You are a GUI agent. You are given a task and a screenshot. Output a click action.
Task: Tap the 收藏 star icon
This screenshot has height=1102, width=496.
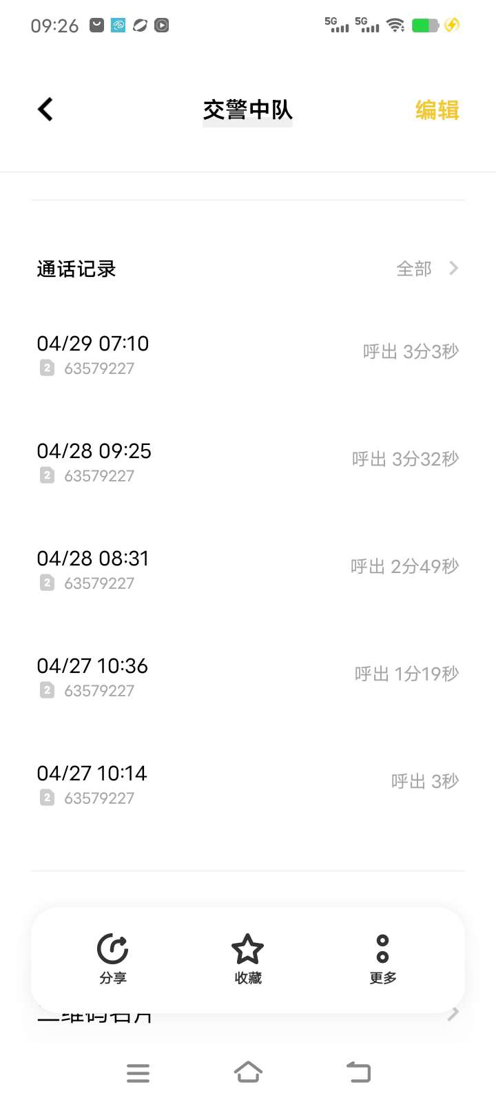point(247,949)
